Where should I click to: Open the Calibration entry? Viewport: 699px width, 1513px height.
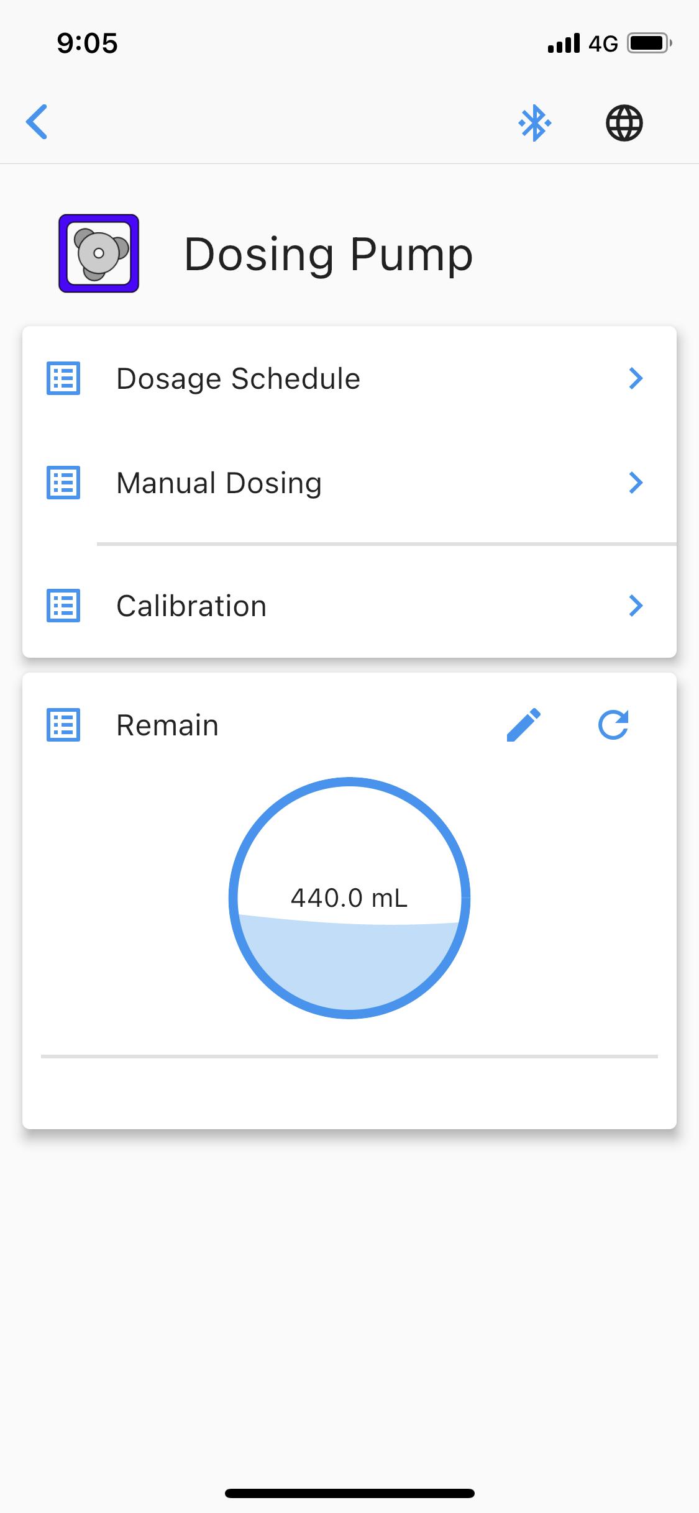349,606
